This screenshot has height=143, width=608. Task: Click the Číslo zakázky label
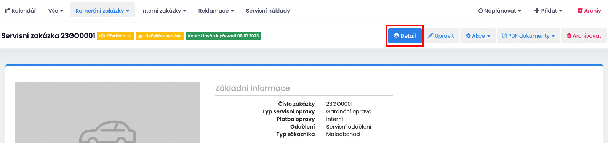tap(296, 104)
